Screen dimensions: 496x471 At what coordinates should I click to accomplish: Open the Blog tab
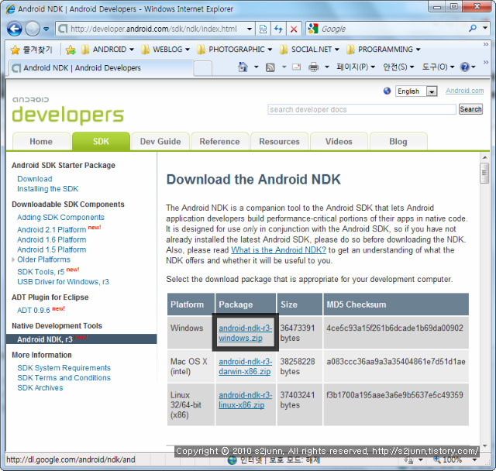[398, 141]
